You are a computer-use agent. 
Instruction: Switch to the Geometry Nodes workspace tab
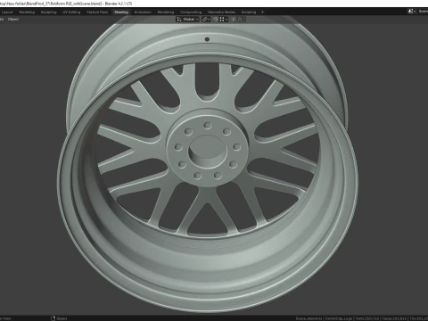pyautogui.click(x=221, y=12)
